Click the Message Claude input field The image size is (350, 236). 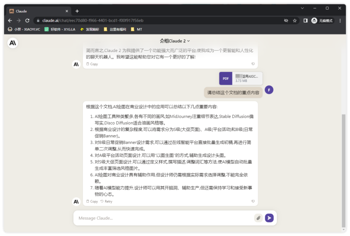click(x=164, y=218)
